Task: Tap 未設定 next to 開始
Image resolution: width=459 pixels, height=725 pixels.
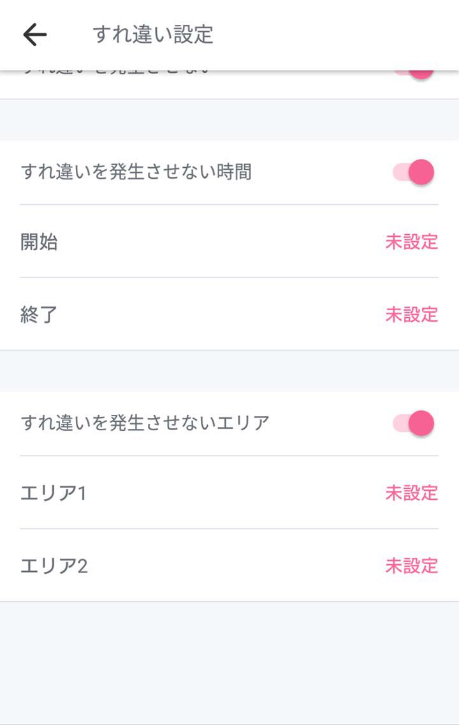Action: [x=411, y=242]
